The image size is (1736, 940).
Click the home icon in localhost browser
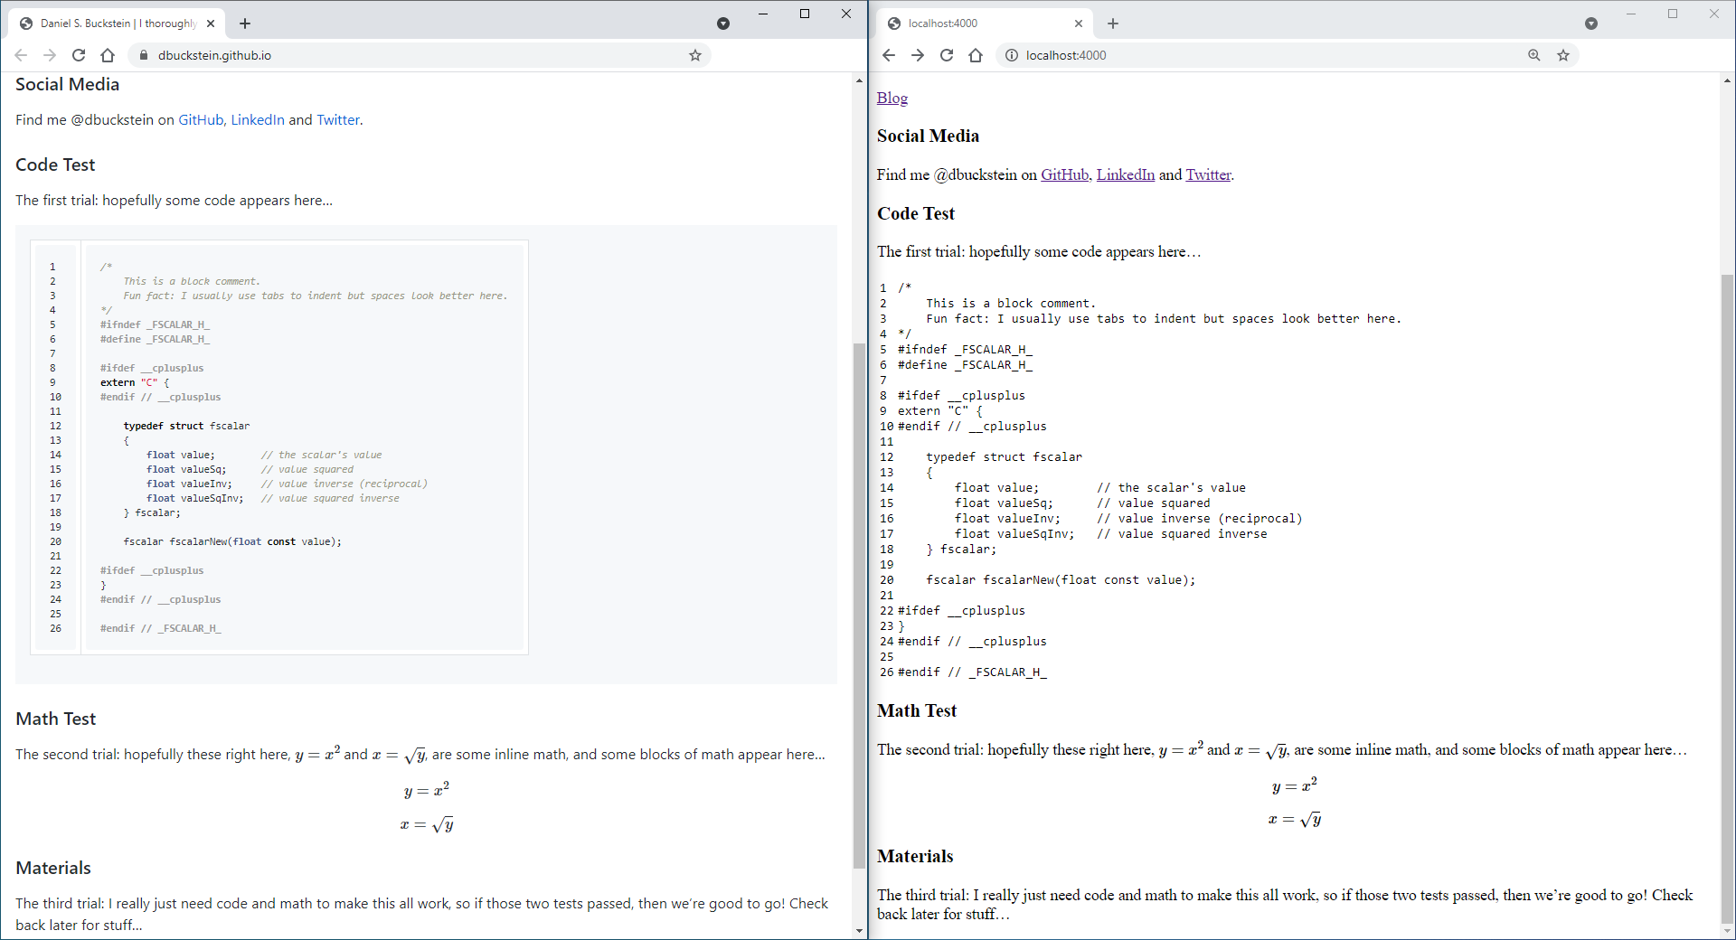pyautogui.click(x=976, y=55)
